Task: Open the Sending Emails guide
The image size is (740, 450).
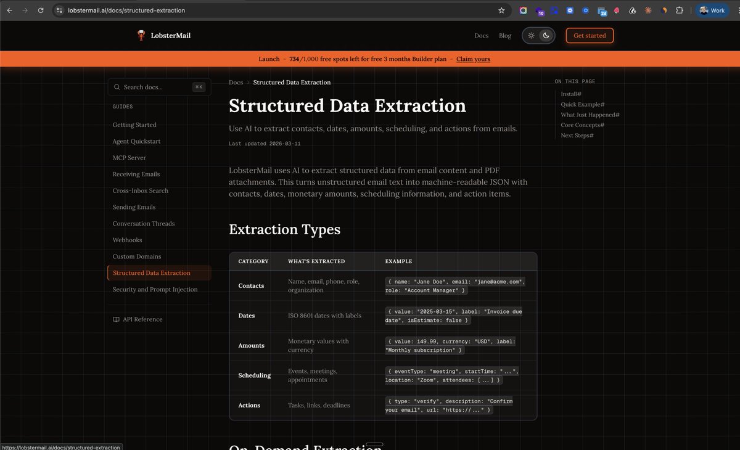Action: (x=134, y=208)
